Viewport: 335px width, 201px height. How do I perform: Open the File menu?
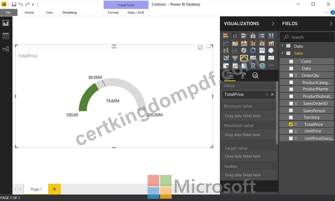click(8, 12)
